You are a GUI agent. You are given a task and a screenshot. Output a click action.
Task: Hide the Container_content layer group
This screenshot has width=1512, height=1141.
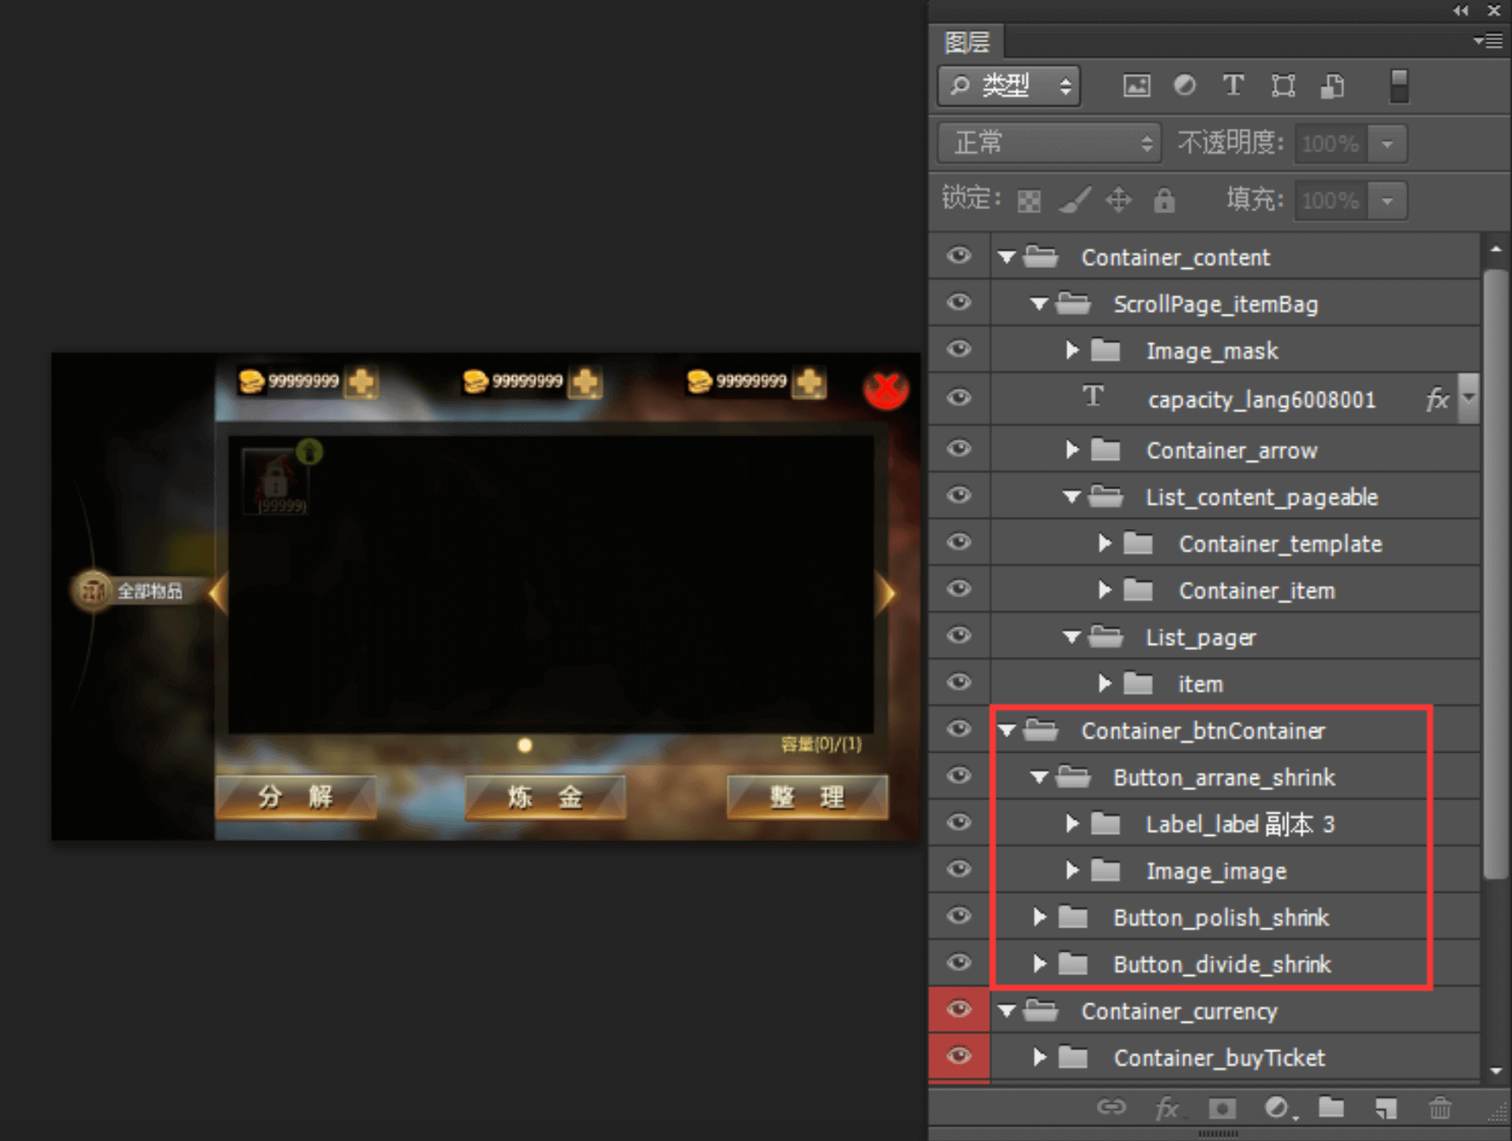click(x=958, y=257)
